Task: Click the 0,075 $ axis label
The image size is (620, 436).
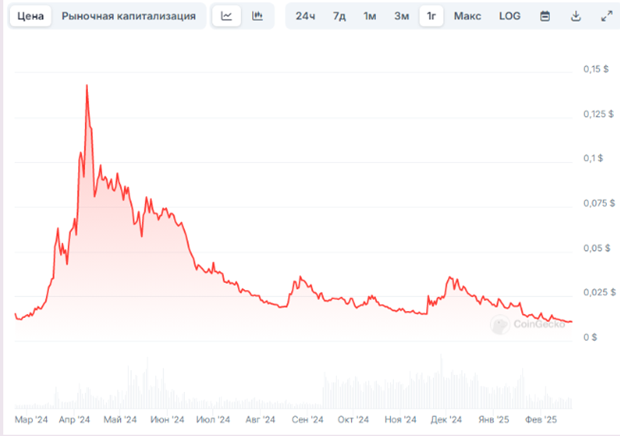Action: click(x=599, y=203)
